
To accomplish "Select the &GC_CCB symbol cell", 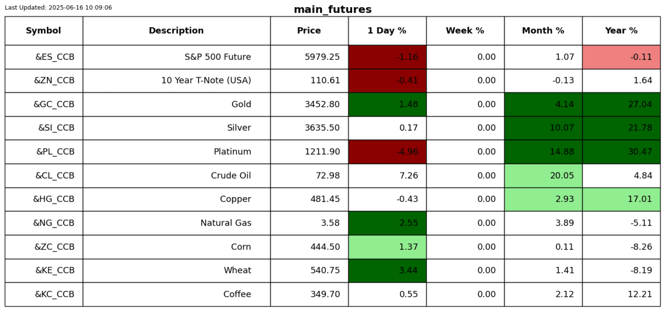I will coord(54,105).
